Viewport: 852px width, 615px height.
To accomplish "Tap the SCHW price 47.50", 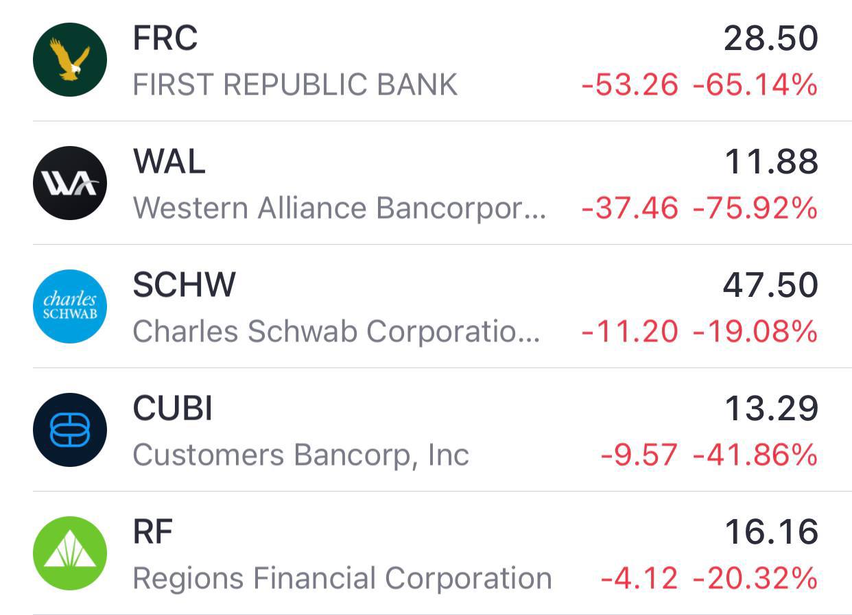I will [770, 285].
